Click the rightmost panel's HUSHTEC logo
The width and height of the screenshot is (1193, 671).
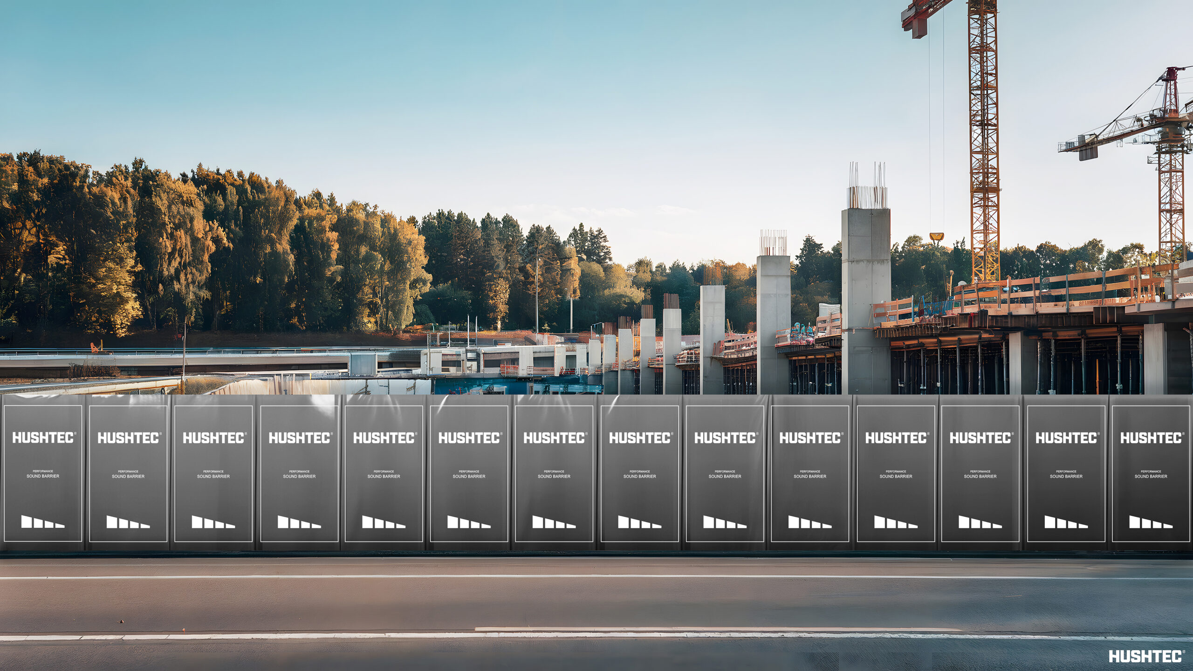pos(1151,438)
